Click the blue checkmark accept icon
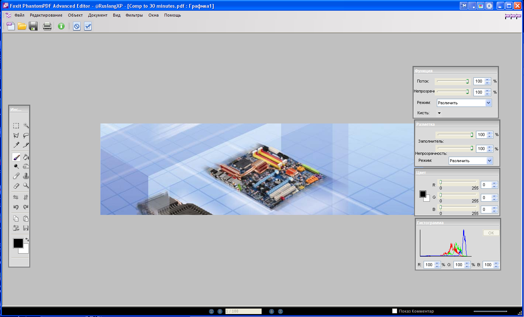Viewport: 524px width, 317px height. [x=88, y=26]
